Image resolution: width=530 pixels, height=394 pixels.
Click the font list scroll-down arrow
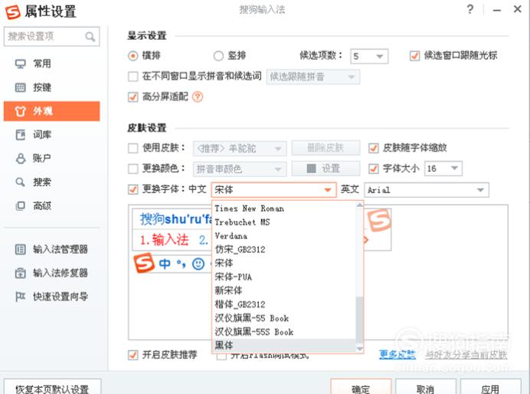(x=360, y=348)
